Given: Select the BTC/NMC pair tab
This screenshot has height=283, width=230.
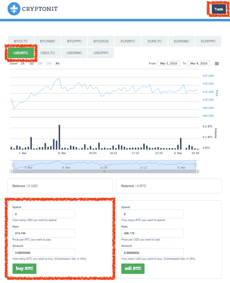Looking at the screenshot, I should tap(47, 41).
